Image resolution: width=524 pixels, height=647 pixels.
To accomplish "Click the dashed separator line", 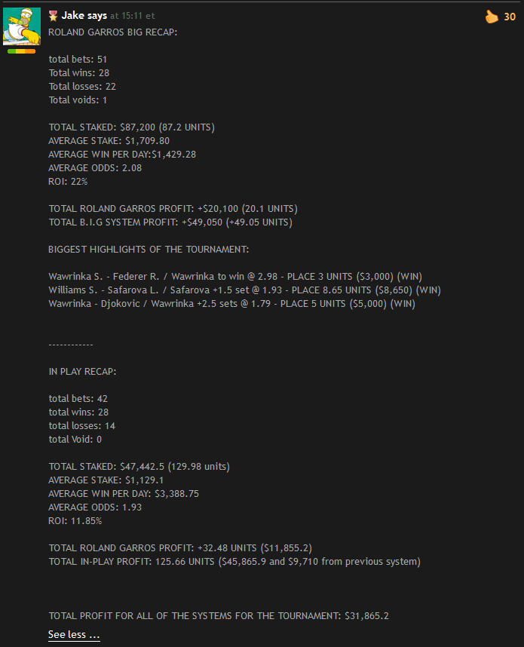I will [71, 345].
